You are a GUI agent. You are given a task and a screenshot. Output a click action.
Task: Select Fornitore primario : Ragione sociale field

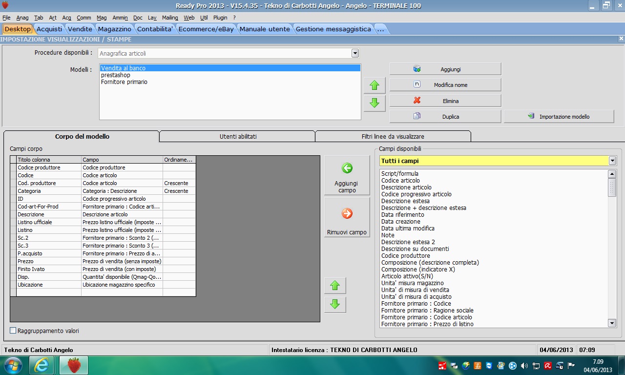coord(494,310)
